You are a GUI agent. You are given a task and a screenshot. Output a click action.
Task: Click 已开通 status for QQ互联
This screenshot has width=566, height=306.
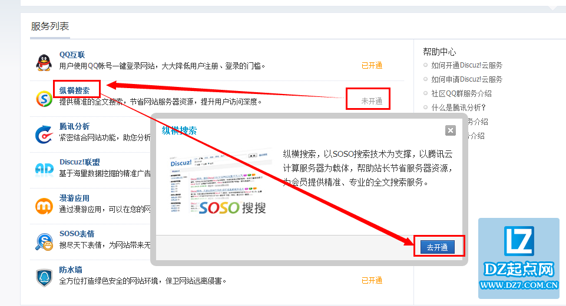tap(372, 66)
